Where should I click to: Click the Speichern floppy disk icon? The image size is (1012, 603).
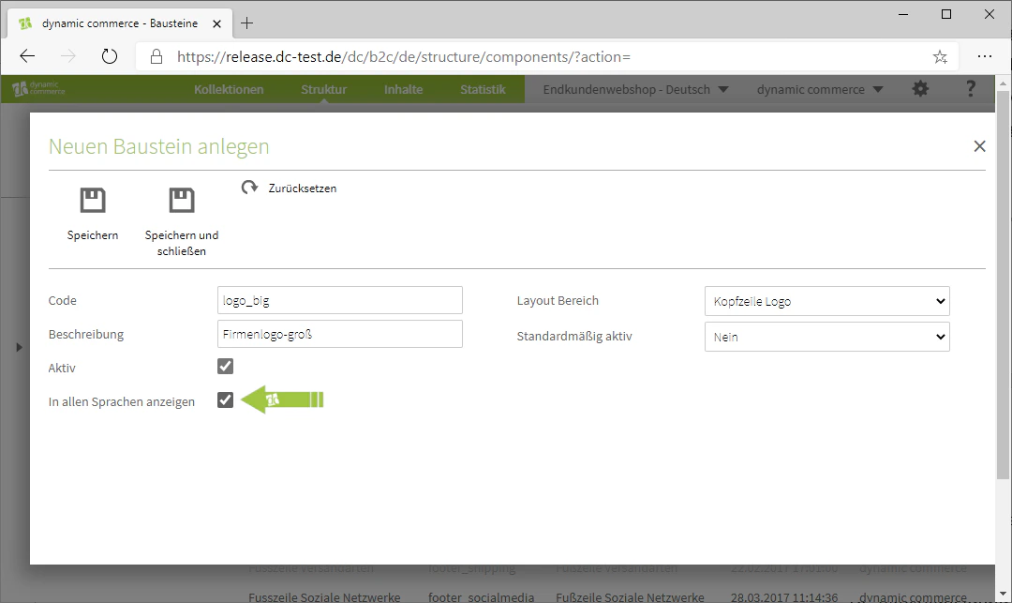[92, 200]
